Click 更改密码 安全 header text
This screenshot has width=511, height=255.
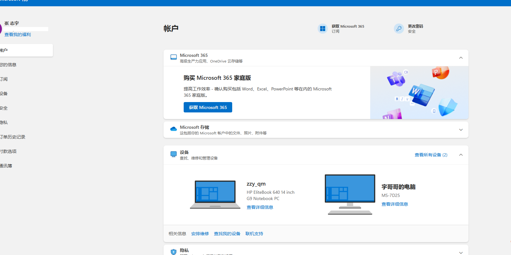pyautogui.click(x=416, y=29)
